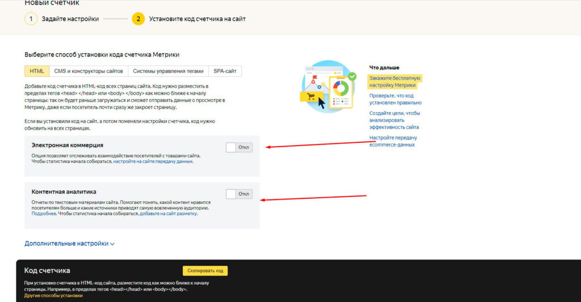Enable Контентная аналитика toggle
This screenshot has width=581, height=302.
click(239, 194)
